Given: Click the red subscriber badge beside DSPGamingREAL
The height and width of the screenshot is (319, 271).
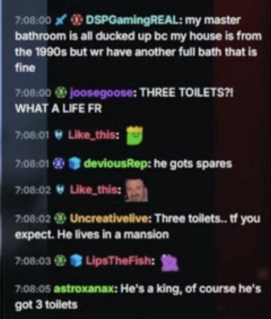Looking at the screenshot, I should point(77,20).
